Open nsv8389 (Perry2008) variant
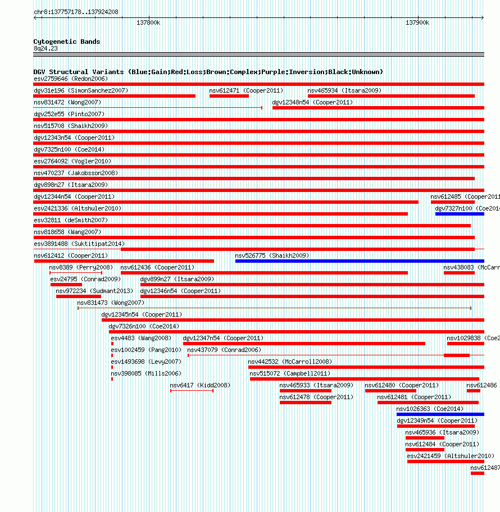This screenshot has height=512, width=500. [81, 267]
